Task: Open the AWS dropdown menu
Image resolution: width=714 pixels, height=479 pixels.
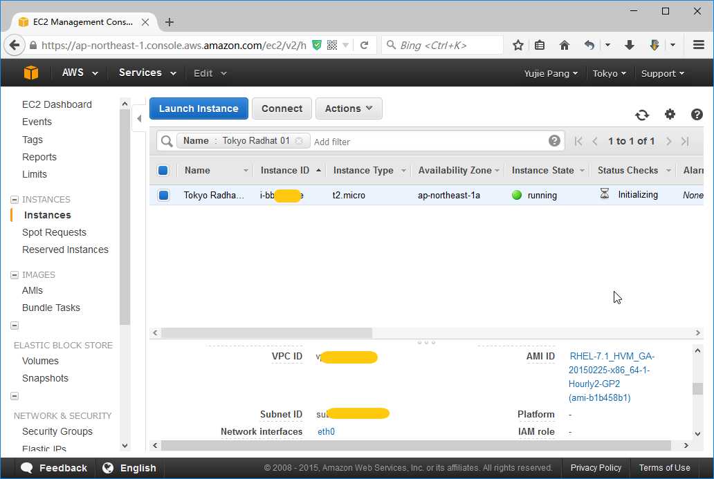Action: click(80, 73)
